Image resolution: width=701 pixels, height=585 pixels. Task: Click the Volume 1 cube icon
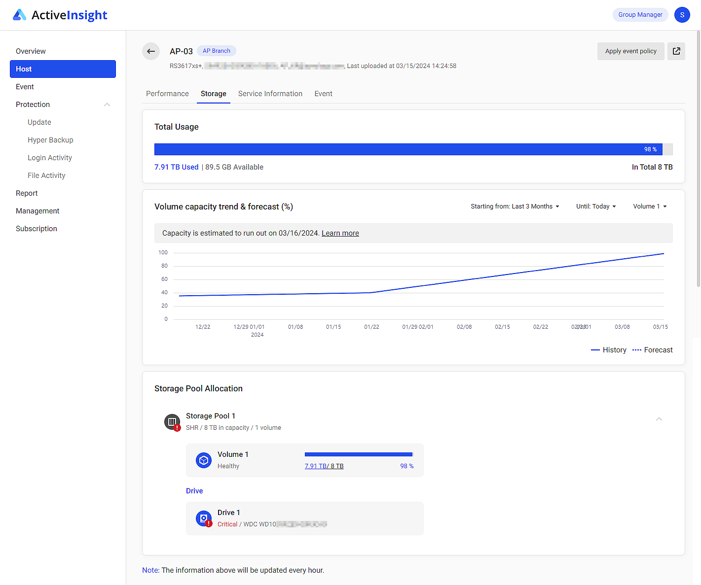tap(203, 460)
